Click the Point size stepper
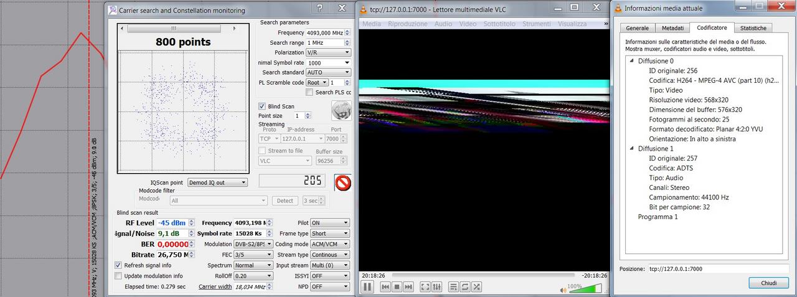This screenshot has height=297, width=797. click(x=302, y=116)
